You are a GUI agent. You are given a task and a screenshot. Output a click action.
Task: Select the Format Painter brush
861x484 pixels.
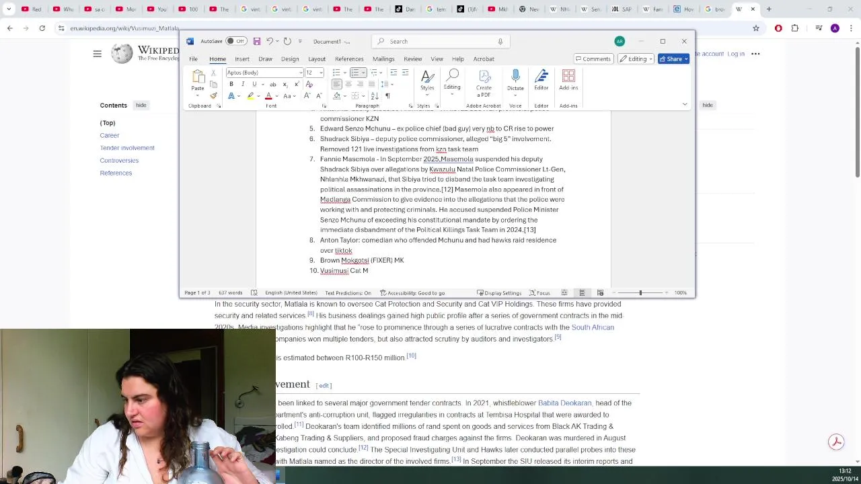tap(214, 95)
